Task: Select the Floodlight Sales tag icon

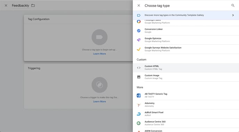Action: (x=139, y=21)
